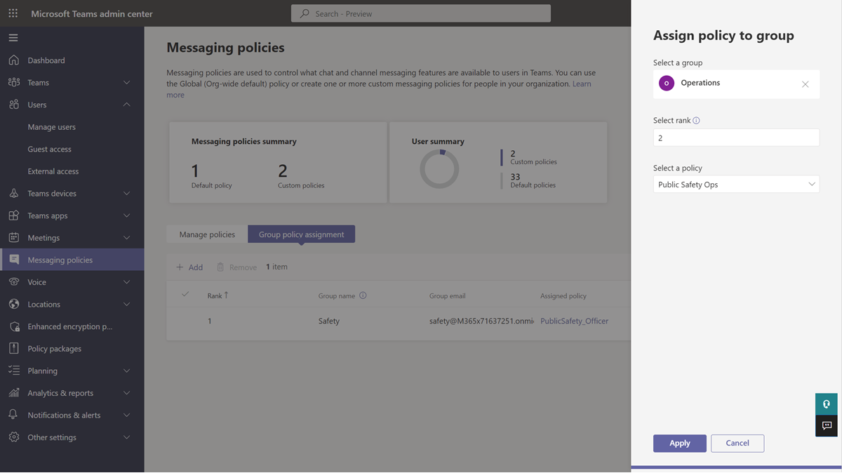The height and width of the screenshot is (473, 842).
Task: Collapse the Users section chevron
Action: 127,105
